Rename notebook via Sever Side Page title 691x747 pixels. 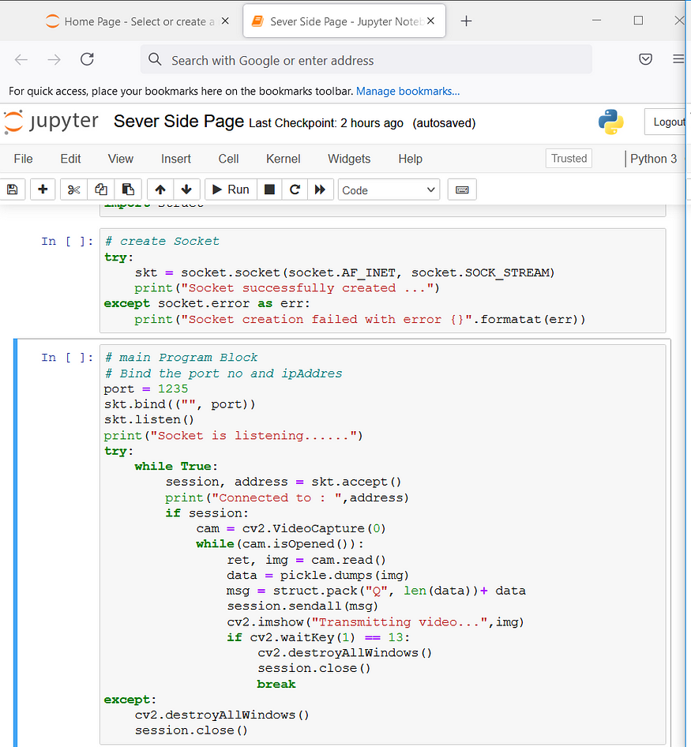coord(178,122)
